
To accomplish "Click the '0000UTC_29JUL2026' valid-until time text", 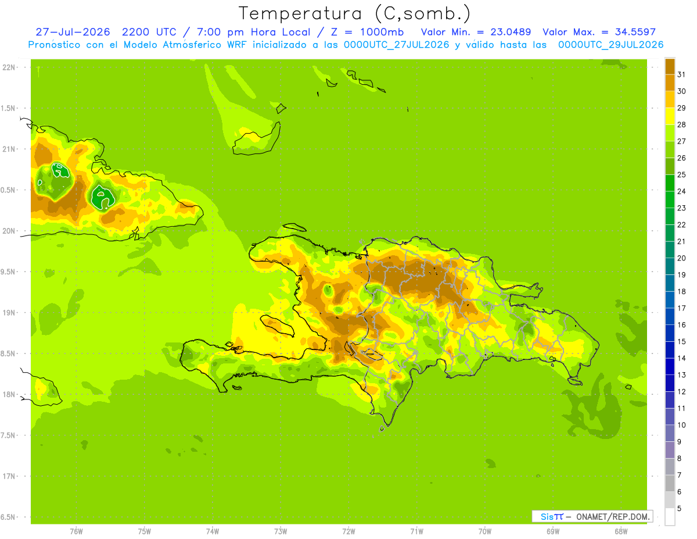I will [610, 45].
